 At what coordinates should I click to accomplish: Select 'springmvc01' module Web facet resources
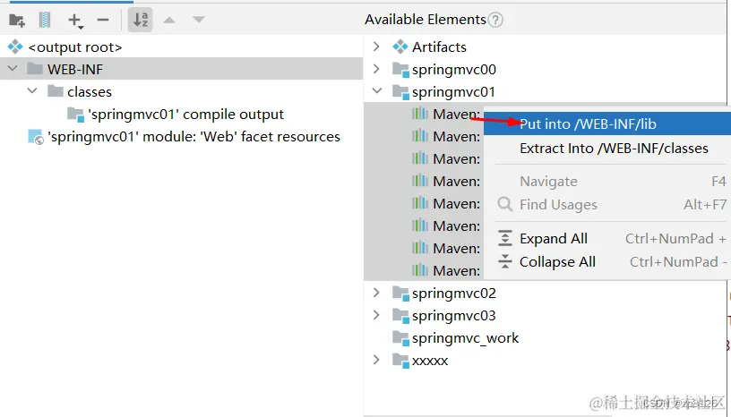point(193,137)
